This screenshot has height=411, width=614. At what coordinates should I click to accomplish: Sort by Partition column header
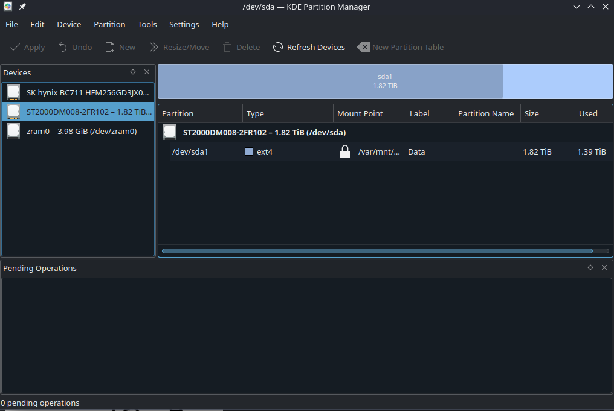pyautogui.click(x=201, y=114)
